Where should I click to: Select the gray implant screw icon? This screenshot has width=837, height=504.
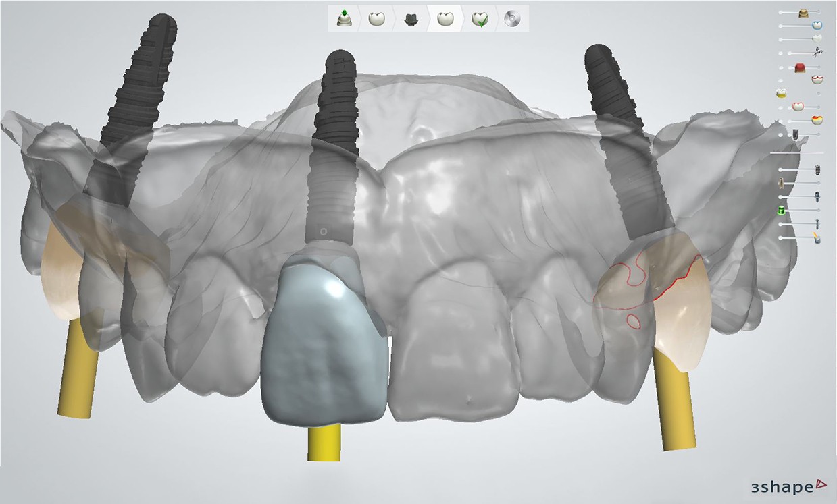coord(816,197)
